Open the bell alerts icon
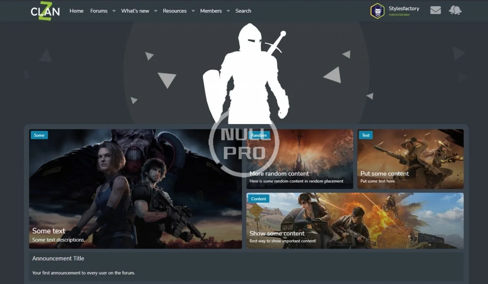Viewport: 488px width, 284px height. [455, 11]
